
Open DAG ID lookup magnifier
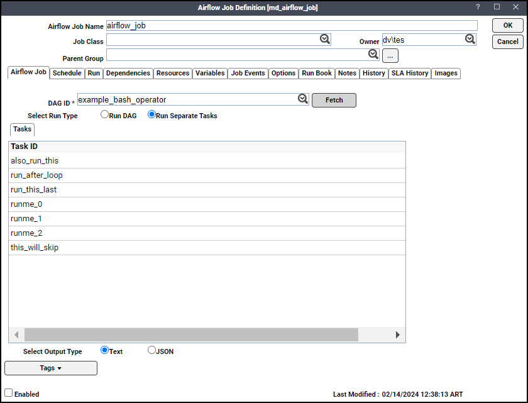[x=303, y=99]
